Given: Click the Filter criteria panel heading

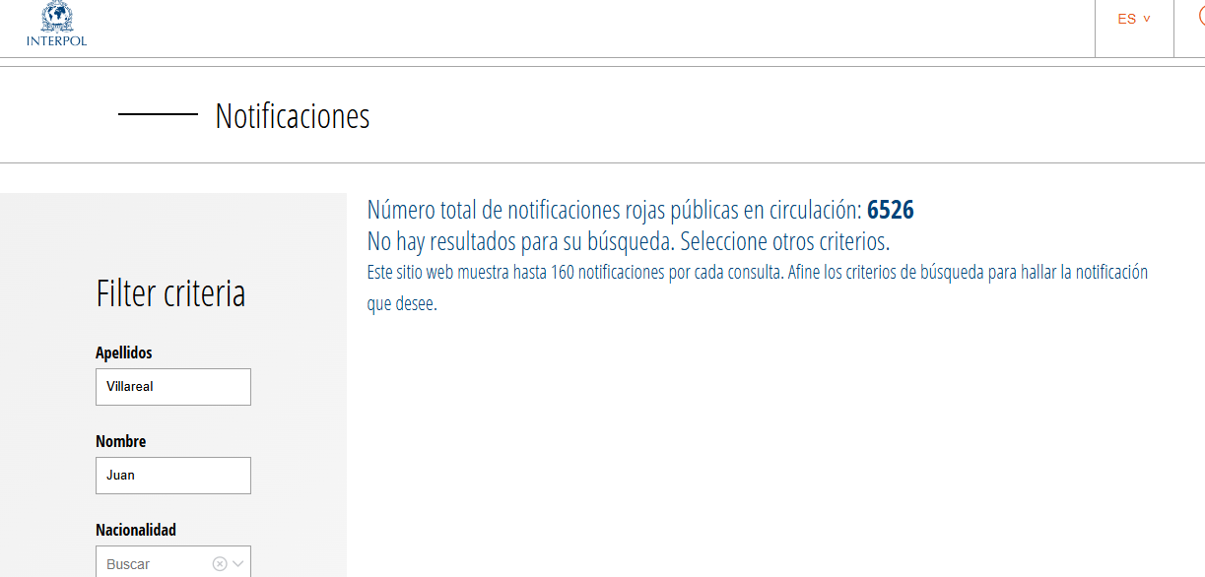Looking at the screenshot, I should pos(170,293).
